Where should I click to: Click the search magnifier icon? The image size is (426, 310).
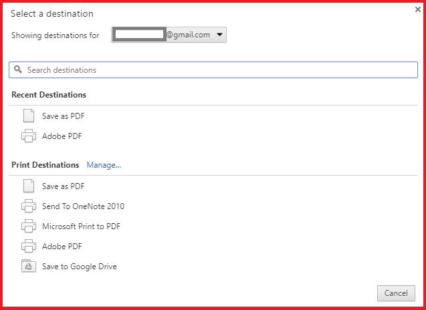[18, 69]
